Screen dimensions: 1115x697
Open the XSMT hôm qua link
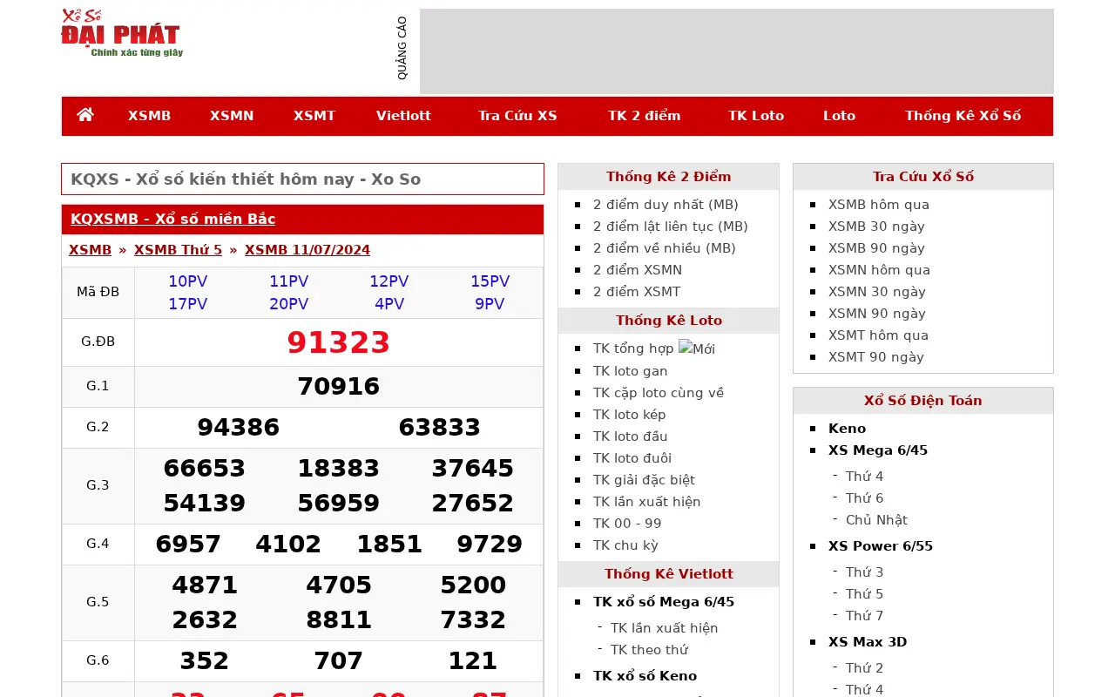(x=878, y=335)
